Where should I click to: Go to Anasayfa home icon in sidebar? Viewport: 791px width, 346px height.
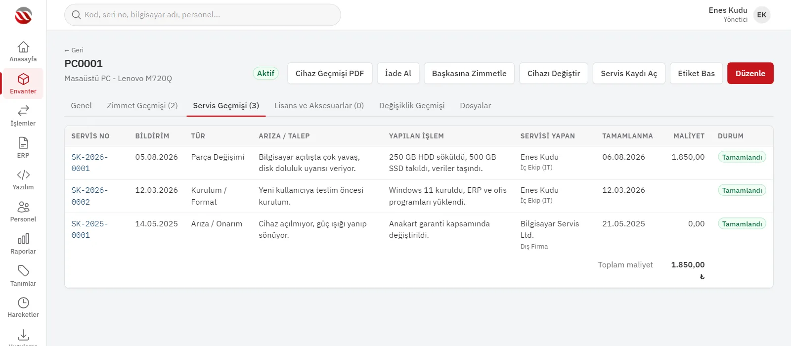click(23, 47)
